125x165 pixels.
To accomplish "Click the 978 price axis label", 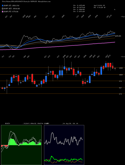I will tap(120, 81).
